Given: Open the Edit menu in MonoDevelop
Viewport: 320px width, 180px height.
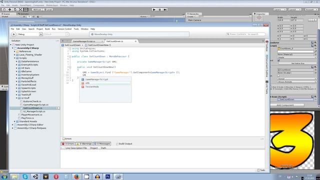Looking at the screenshot, I should pos(18,29).
